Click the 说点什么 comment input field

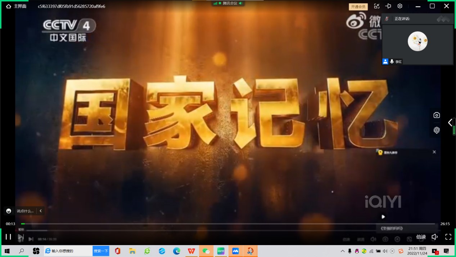[x=25, y=211]
